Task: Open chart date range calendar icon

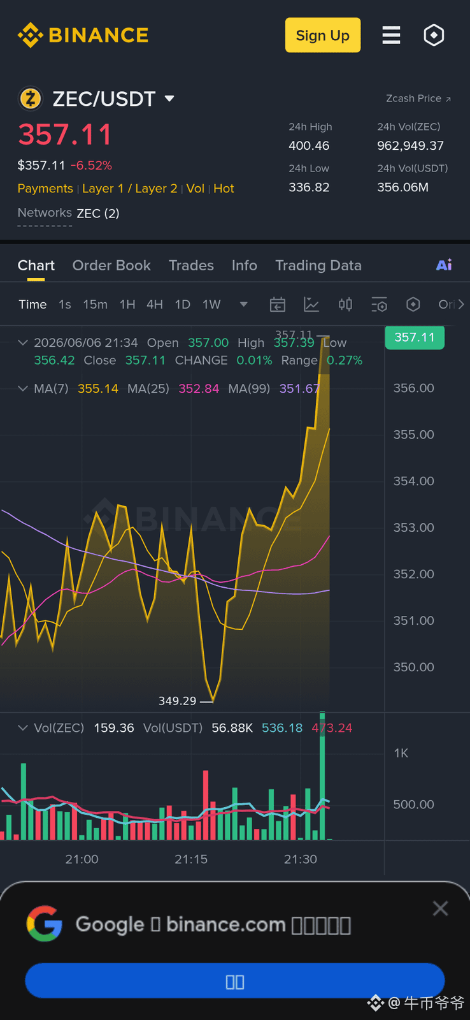Action: [x=278, y=305]
